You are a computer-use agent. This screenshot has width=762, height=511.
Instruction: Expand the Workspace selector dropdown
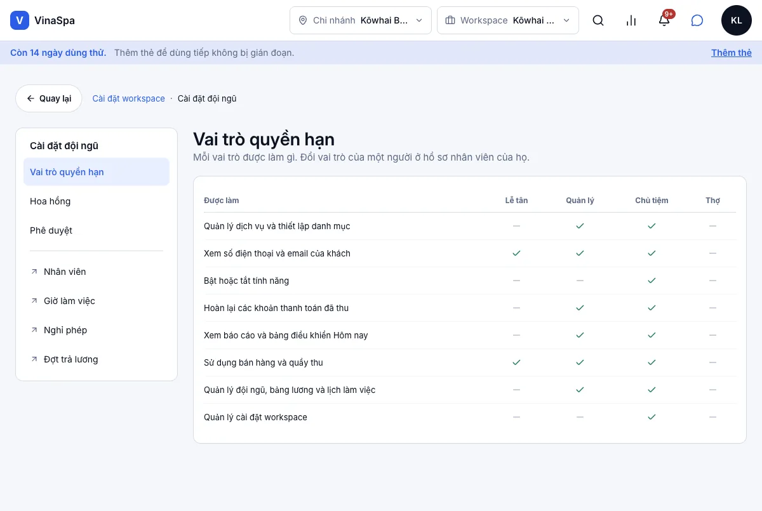pos(508,20)
